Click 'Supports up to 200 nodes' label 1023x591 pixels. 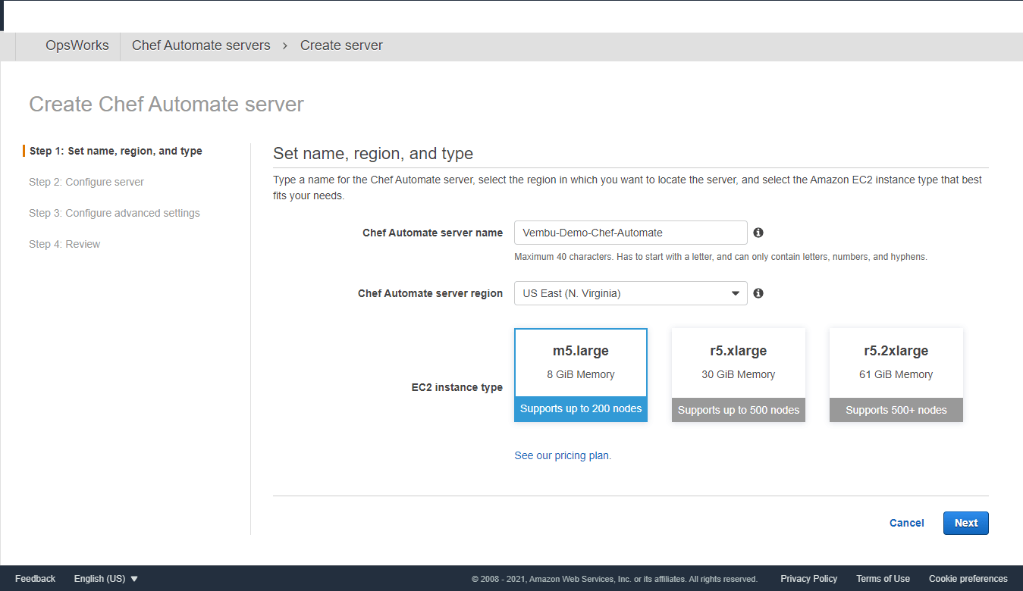click(581, 409)
